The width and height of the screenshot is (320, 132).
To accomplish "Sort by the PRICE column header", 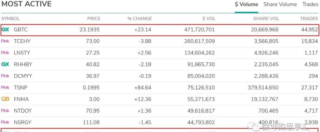I will point(94,18).
